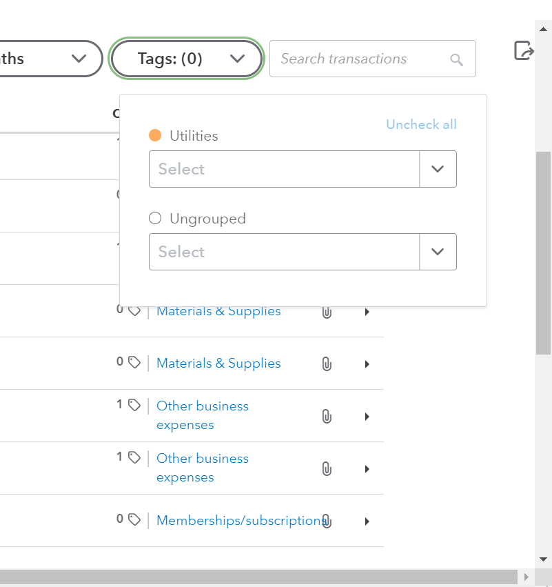
Task: Click the Uncheck all link
Action: coord(420,124)
